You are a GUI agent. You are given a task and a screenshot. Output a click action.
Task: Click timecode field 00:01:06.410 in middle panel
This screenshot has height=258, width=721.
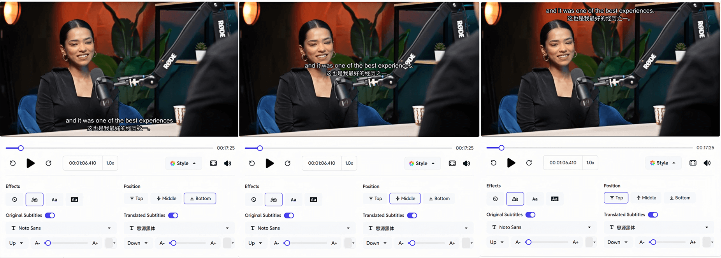click(x=322, y=163)
